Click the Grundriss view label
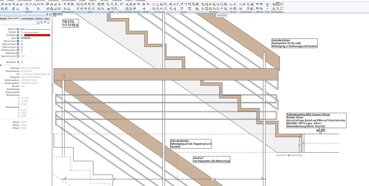 (222, 16)
